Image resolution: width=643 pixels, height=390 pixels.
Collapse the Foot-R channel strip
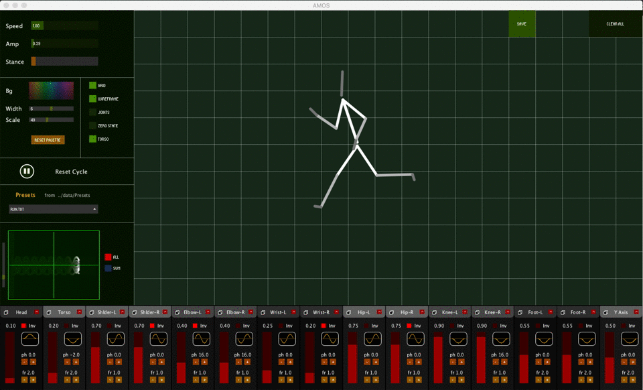tap(593, 311)
